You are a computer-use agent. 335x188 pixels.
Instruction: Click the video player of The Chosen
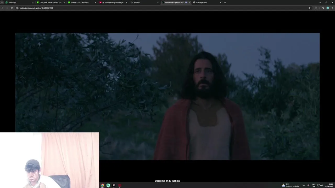[167, 96]
